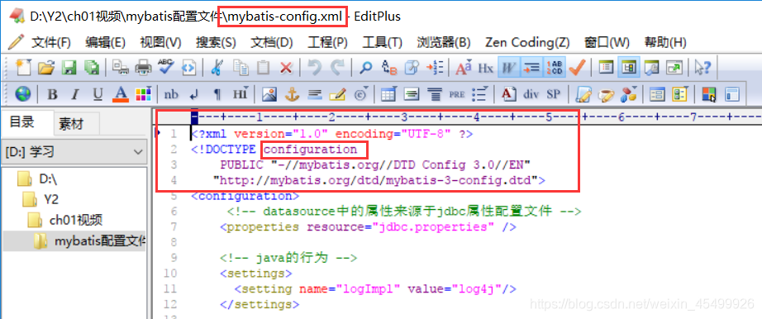
Task: Insert HTML comment icon
Action: click(337, 94)
